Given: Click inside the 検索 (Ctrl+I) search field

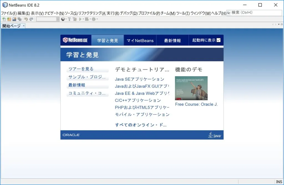Looking at the screenshot, I should [254, 13].
